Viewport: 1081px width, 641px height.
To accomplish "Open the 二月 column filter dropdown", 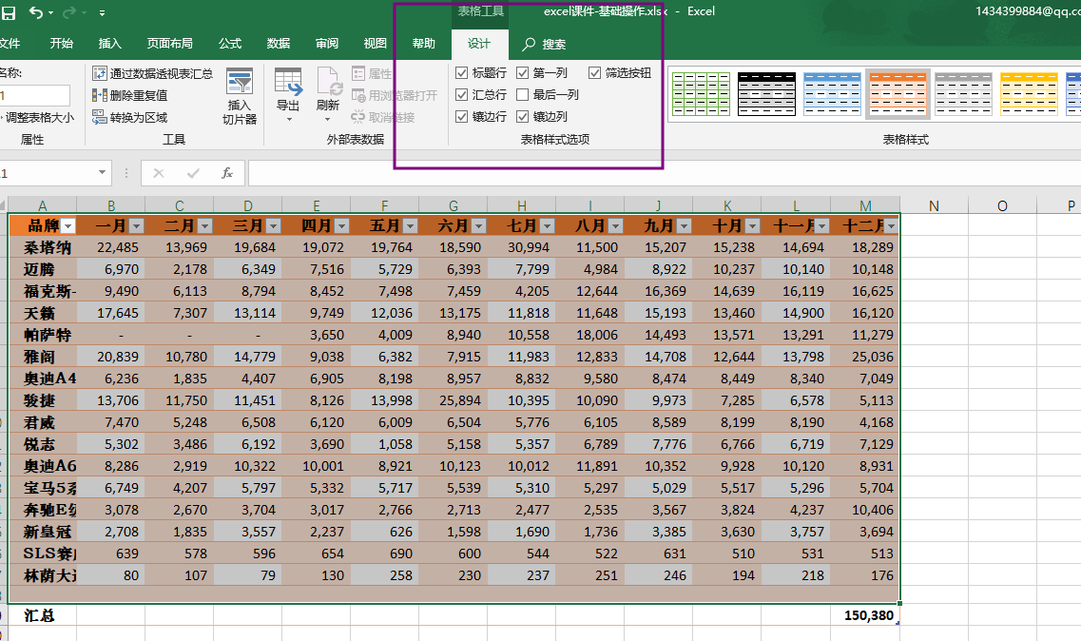I will coord(204,225).
